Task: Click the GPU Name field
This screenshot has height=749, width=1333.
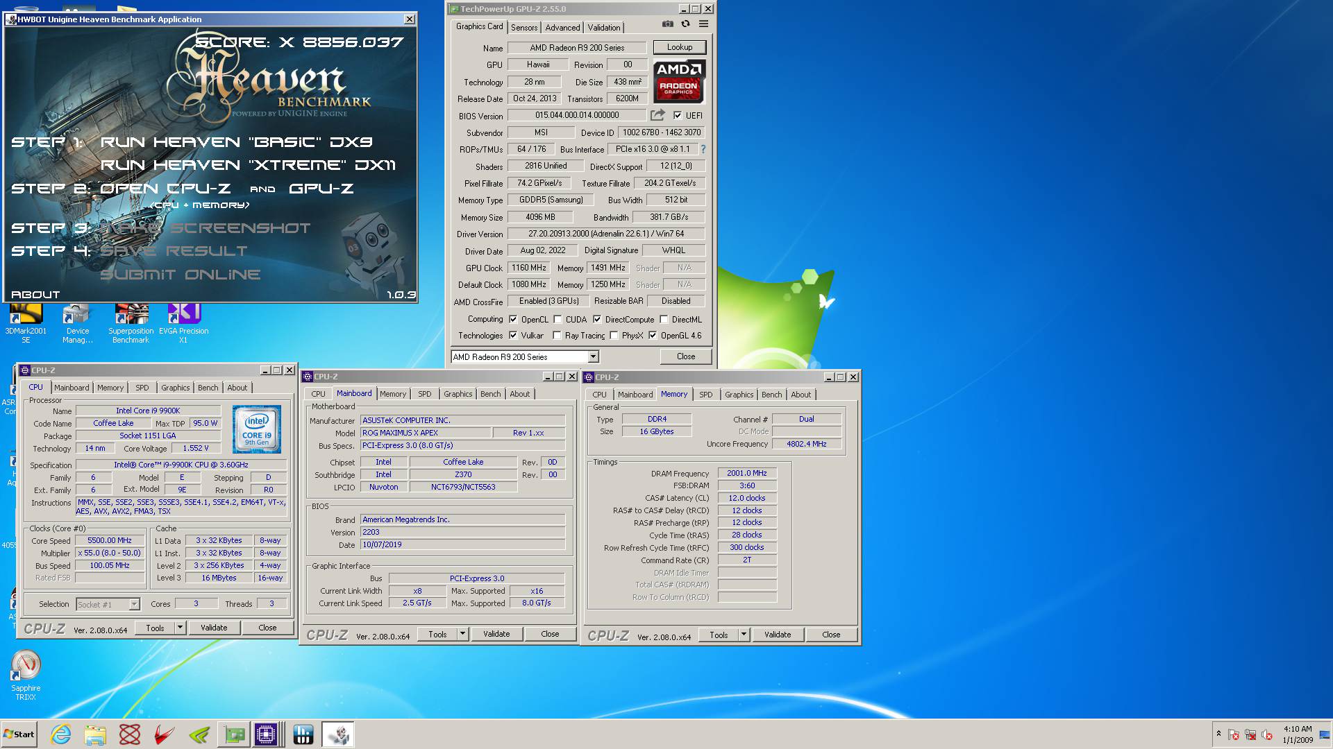Action: click(577, 48)
